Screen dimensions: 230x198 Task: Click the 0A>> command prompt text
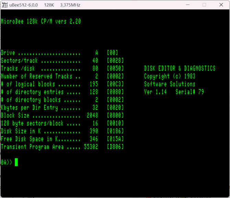point(7,162)
